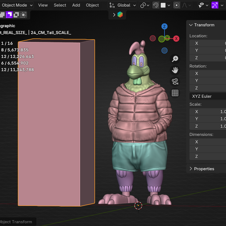
Task: Click the Scale Y field
Action: (208, 119)
